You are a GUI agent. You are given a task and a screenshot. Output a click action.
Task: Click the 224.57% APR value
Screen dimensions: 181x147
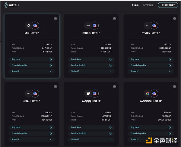click(x=48, y=44)
